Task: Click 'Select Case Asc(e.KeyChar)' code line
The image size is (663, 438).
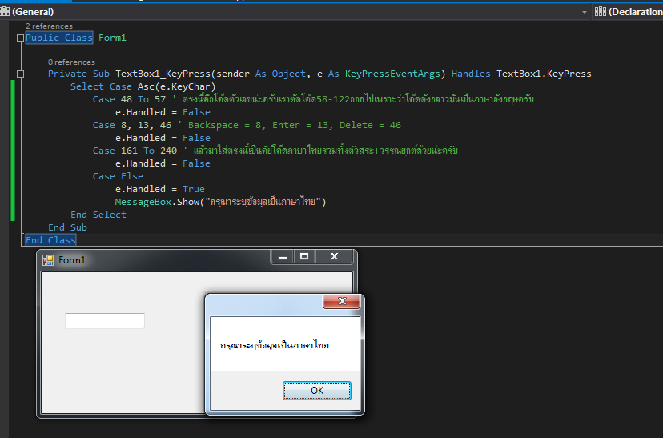Action: point(143,86)
